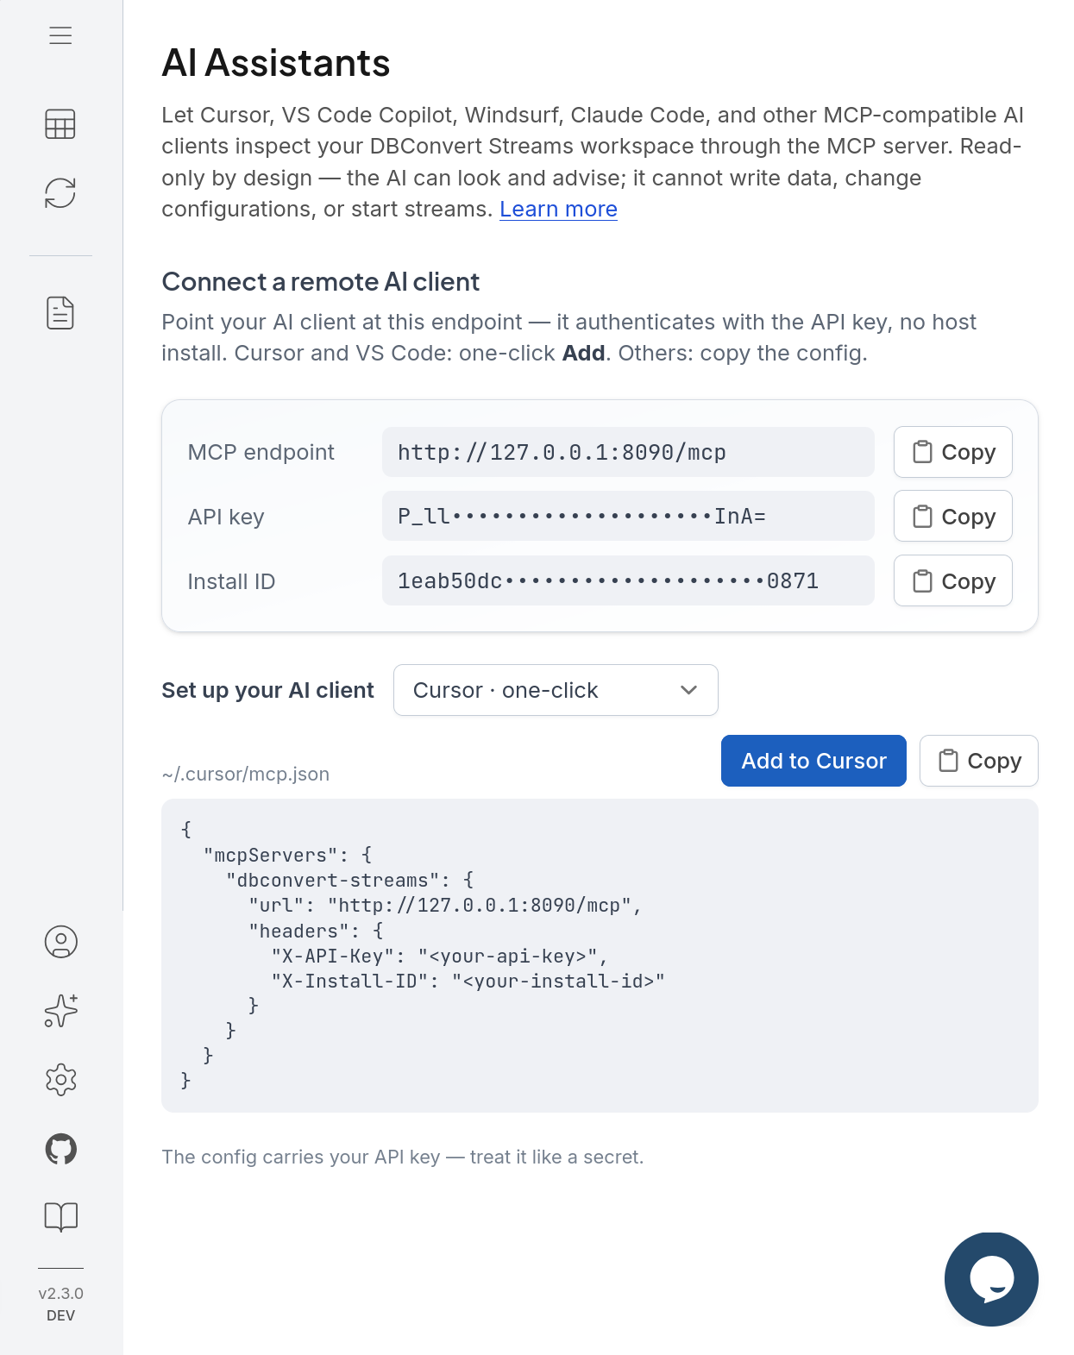Image resolution: width=1074 pixels, height=1355 pixels.
Task: Copy the API key value
Action: (953, 517)
